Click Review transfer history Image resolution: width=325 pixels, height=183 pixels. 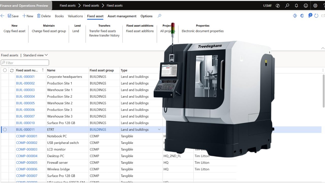coord(104,35)
